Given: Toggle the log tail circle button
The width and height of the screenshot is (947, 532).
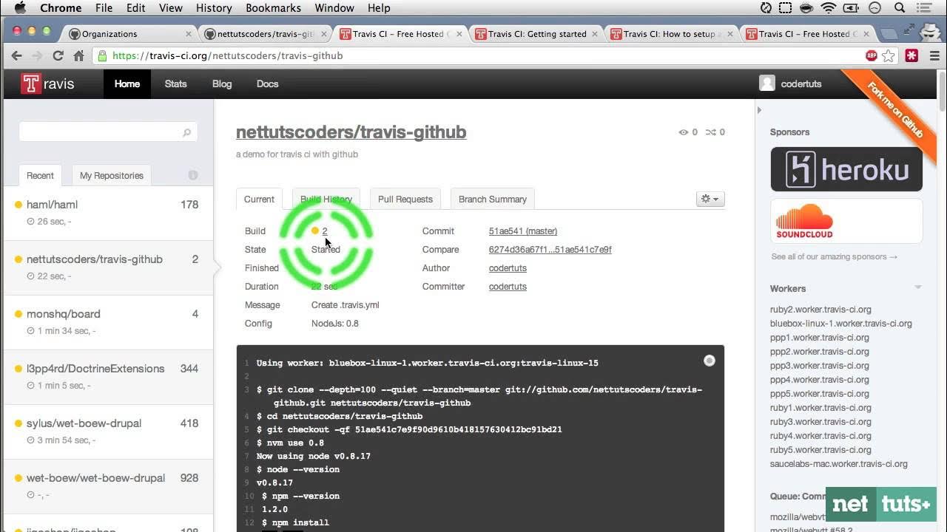Looking at the screenshot, I should point(710,361).
